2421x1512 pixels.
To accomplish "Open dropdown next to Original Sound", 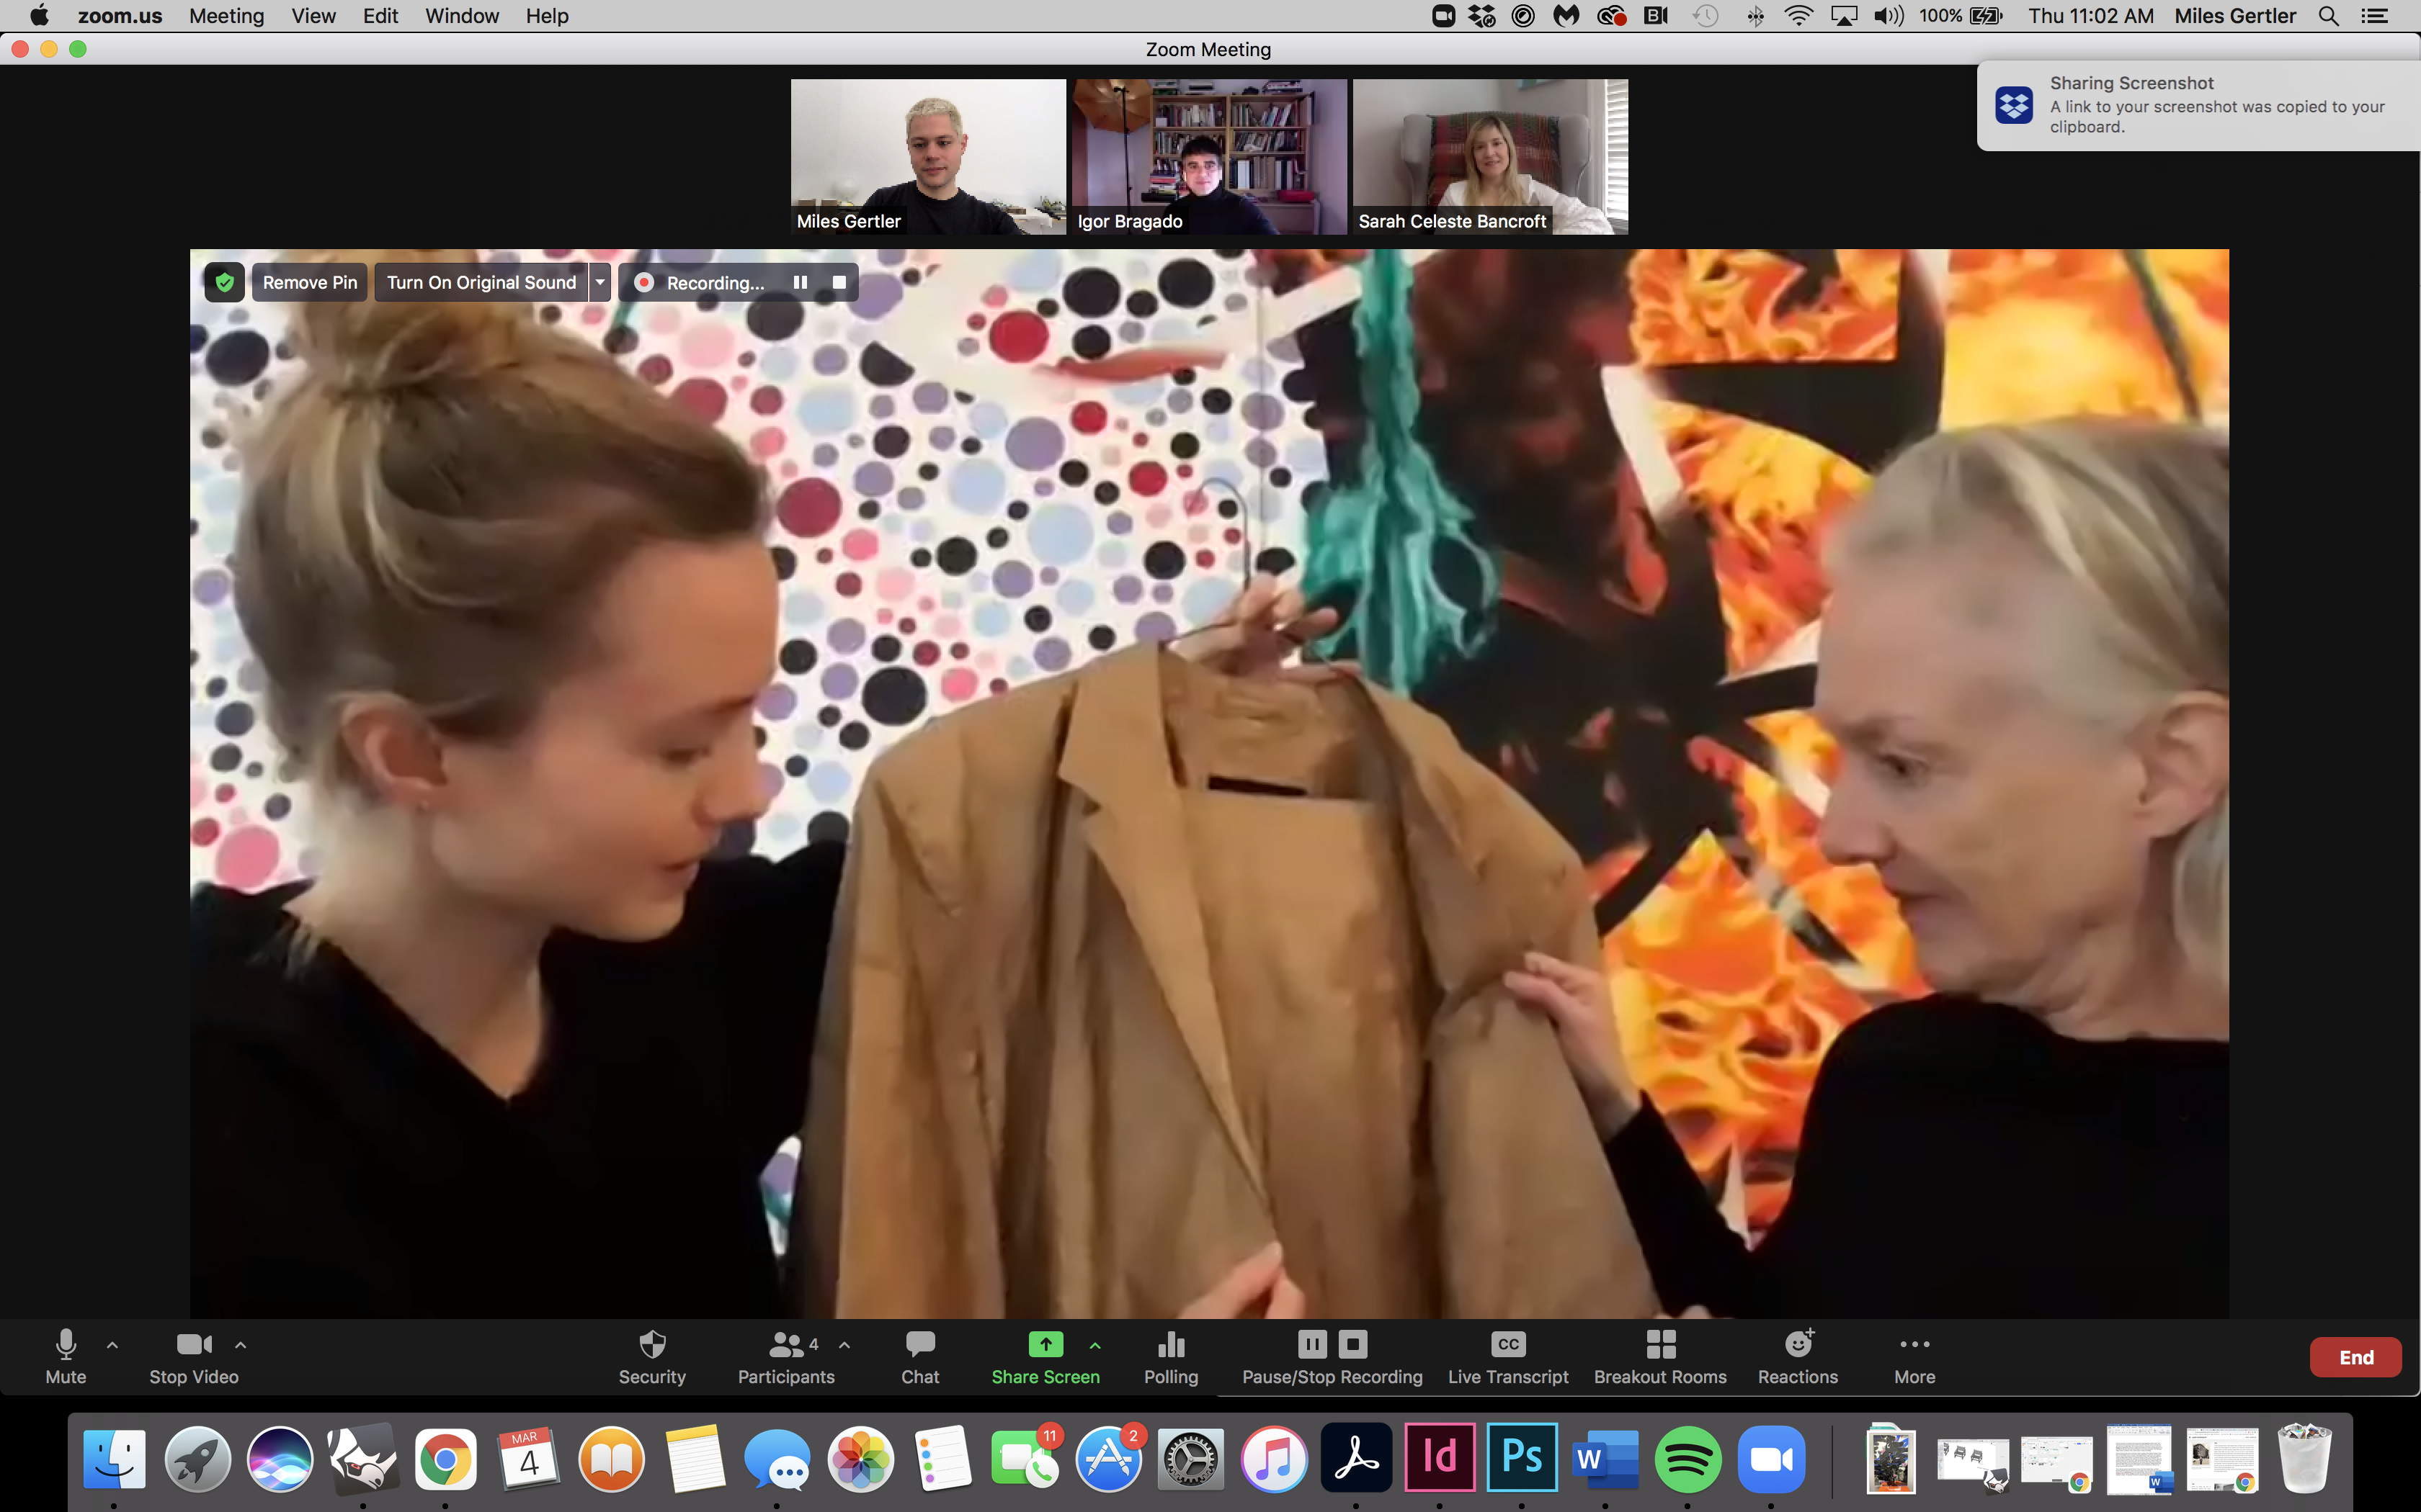I will pyautogui.click(x=600, y=283).
